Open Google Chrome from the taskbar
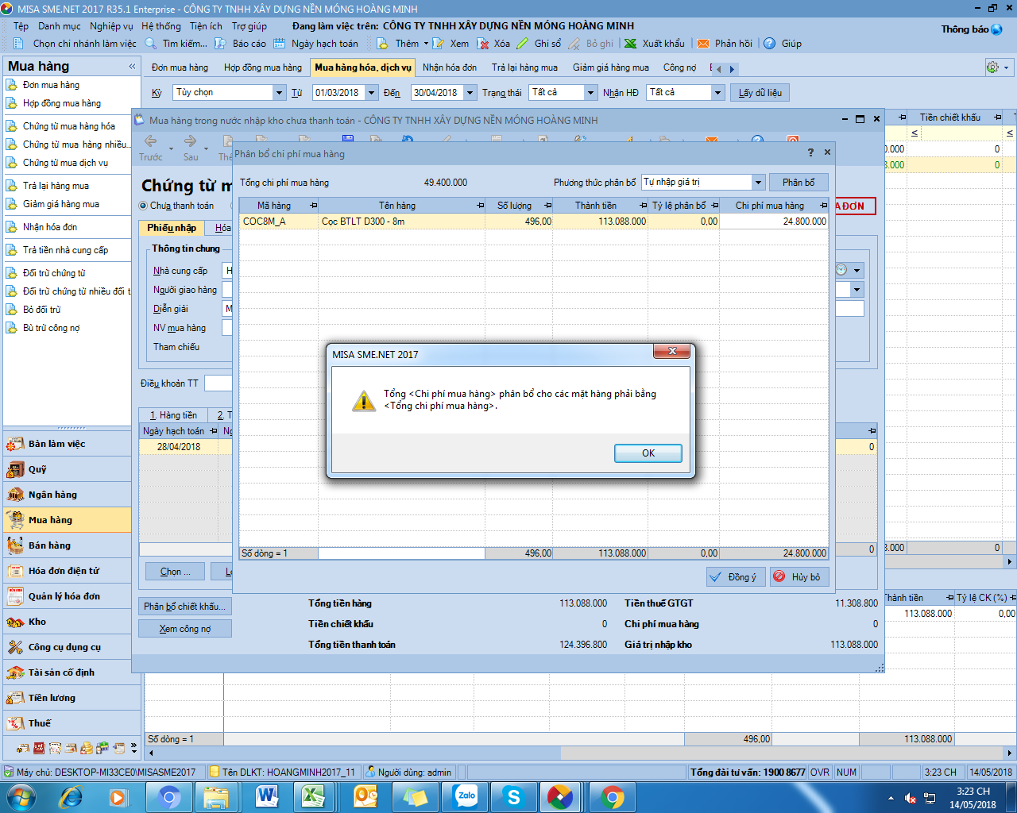 [x=612, y=797]
